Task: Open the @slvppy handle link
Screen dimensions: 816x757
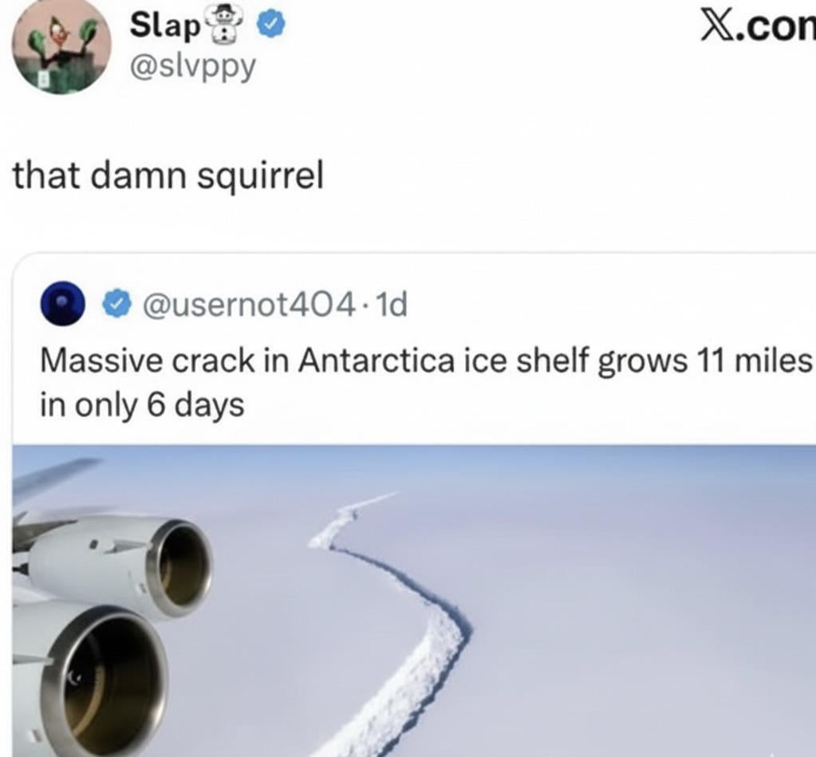Action: (193, 67)
